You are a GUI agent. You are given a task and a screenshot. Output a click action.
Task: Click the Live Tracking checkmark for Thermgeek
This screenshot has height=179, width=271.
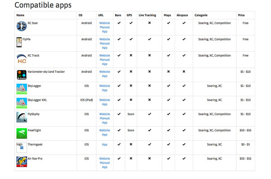click(x=149, y=144)
